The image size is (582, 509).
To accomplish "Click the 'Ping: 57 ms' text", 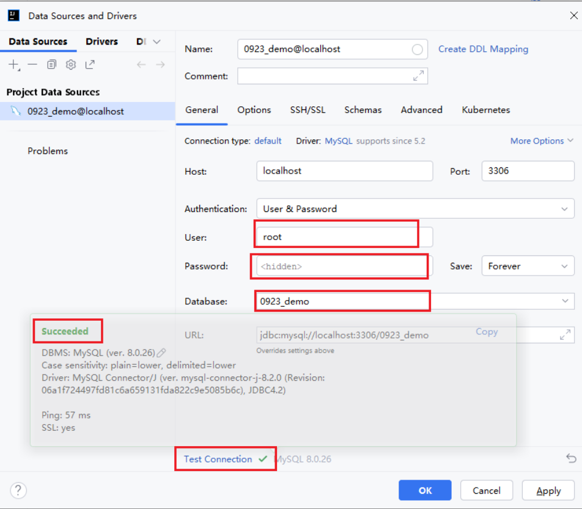I will coord(66,415).
